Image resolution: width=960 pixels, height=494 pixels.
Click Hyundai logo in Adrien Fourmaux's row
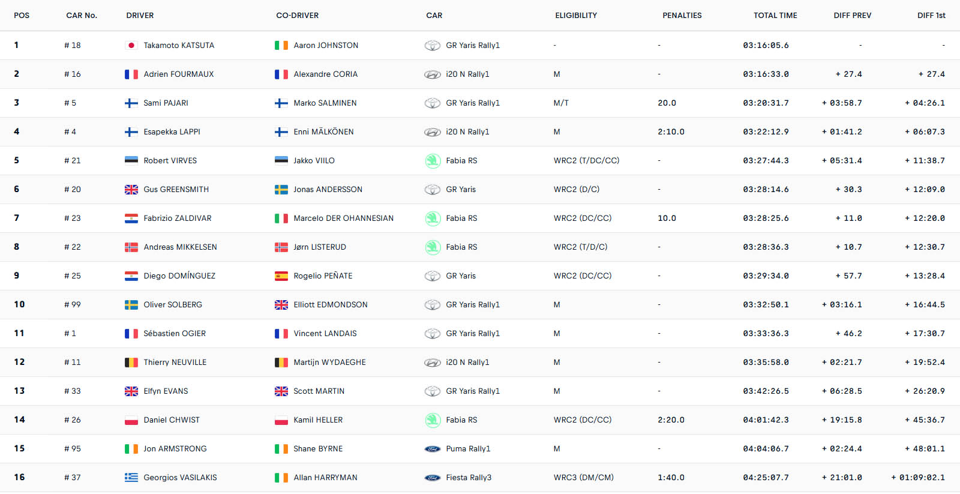point(432,74)
